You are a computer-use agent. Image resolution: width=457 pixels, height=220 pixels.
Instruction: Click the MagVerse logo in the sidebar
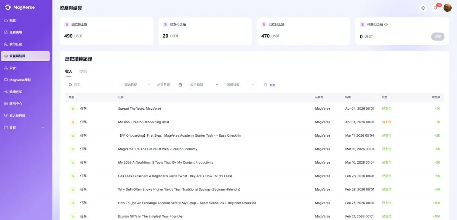click(x=20, y=7)
